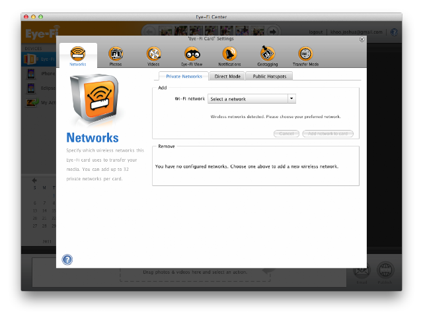Click the large Networks router graphic
The height and width of the screenshot is (320, 423).
click(94, 99)
